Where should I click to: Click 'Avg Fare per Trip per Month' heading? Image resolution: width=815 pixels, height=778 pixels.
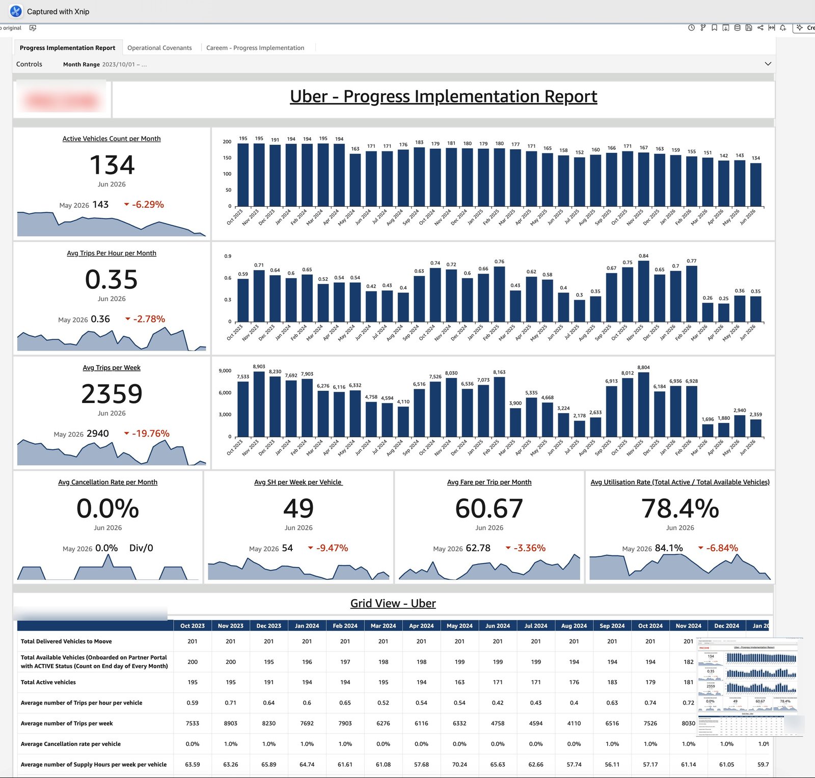point(489,482)
